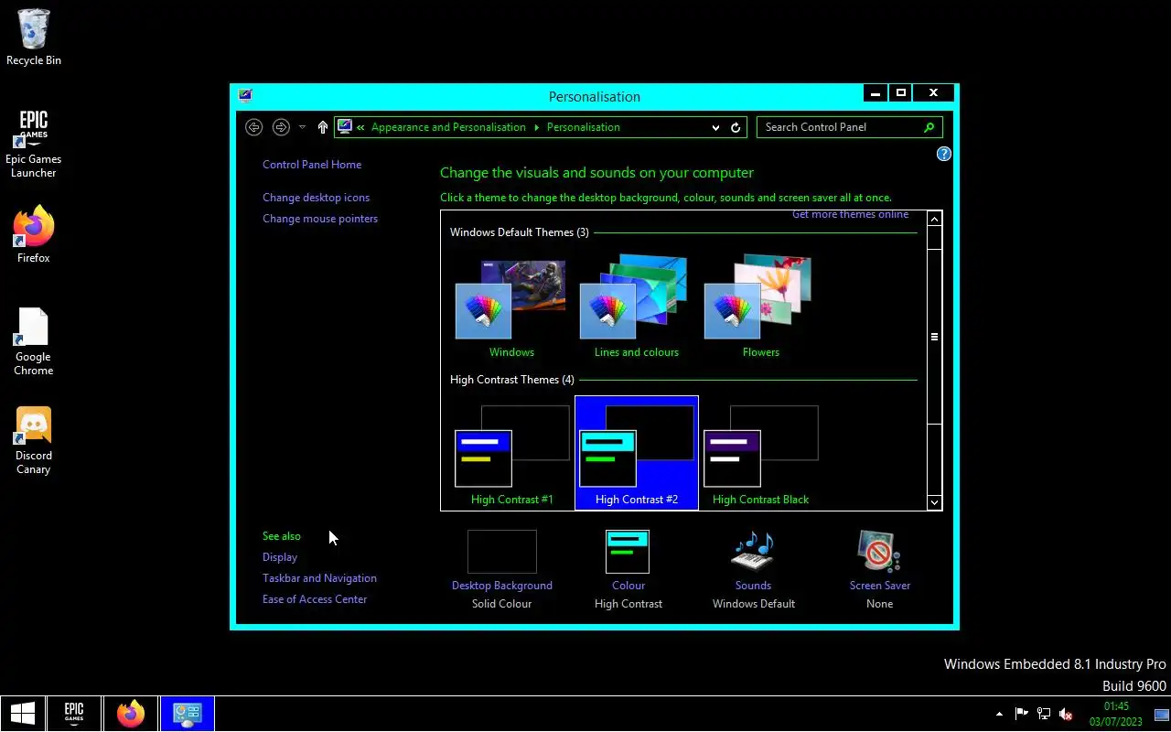The width and height of the screenshot is (1171, 732).
Task: Select the Discord Canary desktop shortcut
Action: 34,441
